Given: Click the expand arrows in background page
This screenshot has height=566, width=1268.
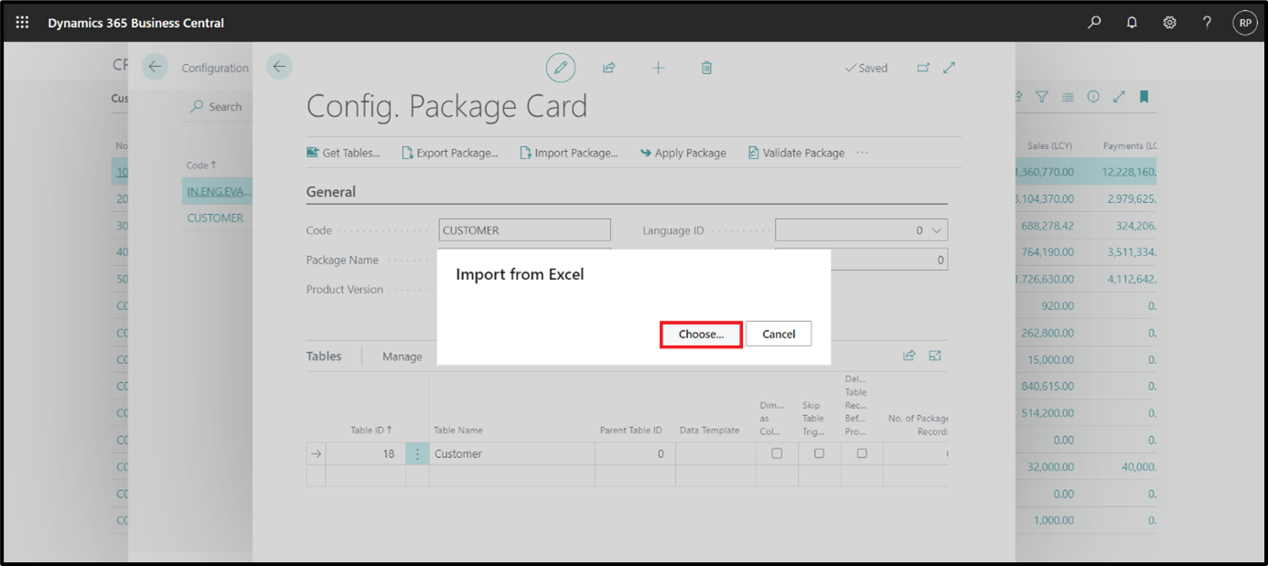Looking at the screenshot, I should click(x=1119, y=96).
